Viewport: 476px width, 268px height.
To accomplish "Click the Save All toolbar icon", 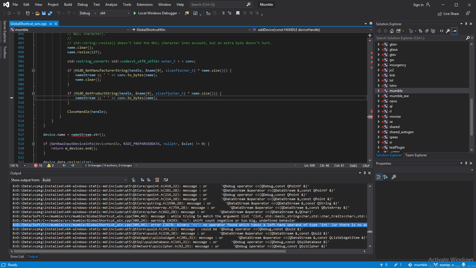I will click(x=50, y=13).
